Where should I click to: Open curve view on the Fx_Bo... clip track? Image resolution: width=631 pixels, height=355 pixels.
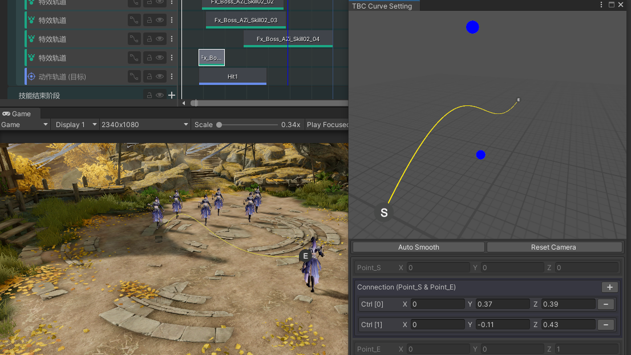click(134, 58)
